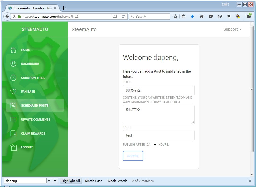Open the Home sidebar icon
The image size is (256, 187).
[x=13, y=50]
